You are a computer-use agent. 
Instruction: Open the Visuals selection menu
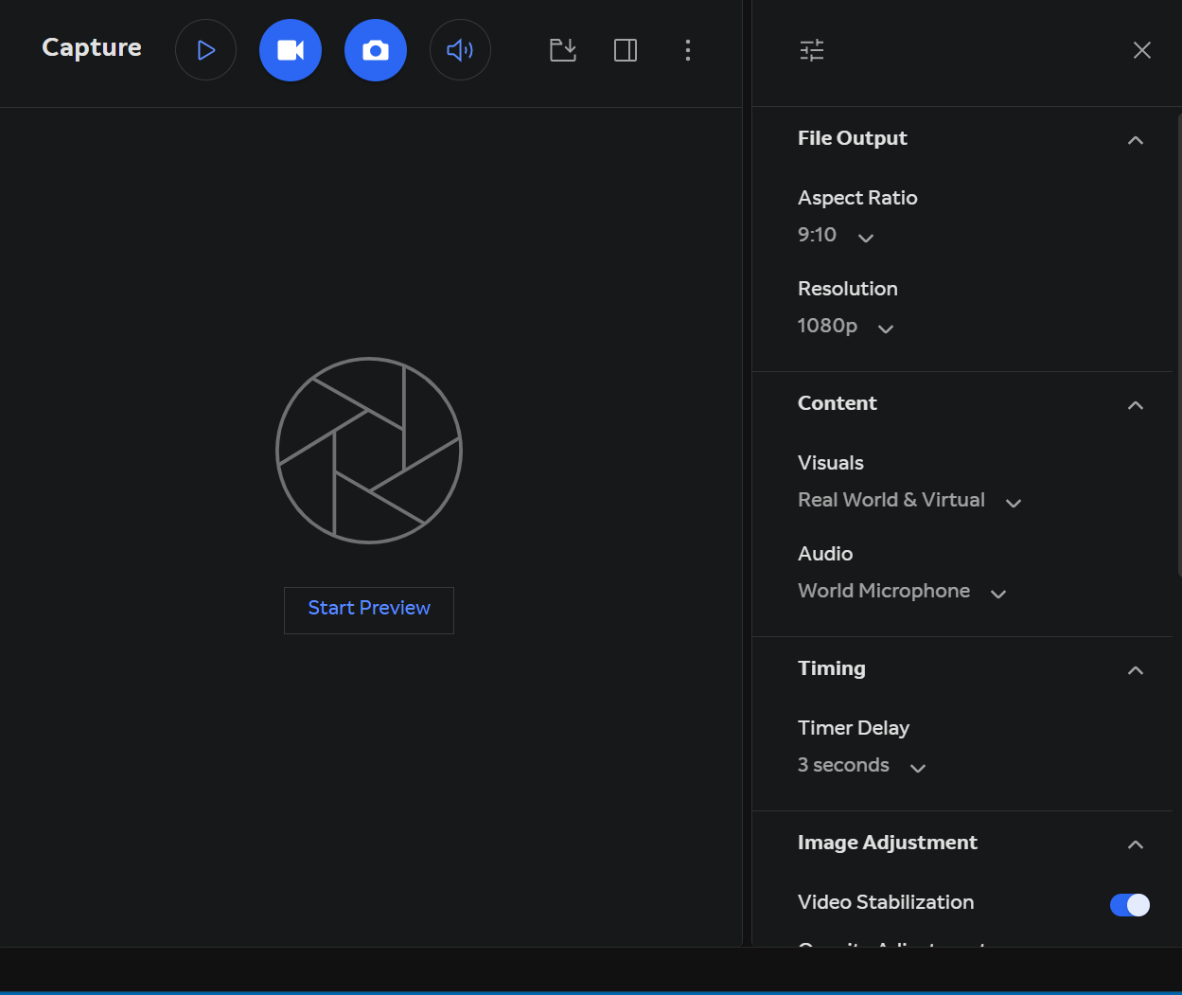pyautogui.click(x=1013, y=503)
